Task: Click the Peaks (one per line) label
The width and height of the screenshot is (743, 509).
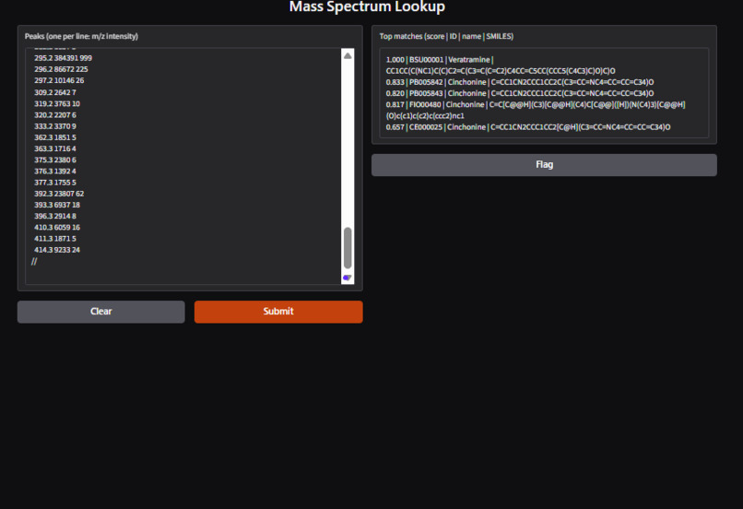Action: tap(81, 36)
